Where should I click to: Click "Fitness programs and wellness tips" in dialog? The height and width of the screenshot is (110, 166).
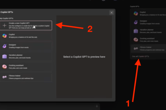[21, 78]
